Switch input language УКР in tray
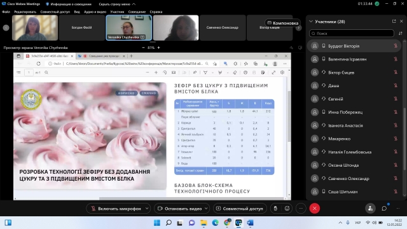 [x=357, y=223]
